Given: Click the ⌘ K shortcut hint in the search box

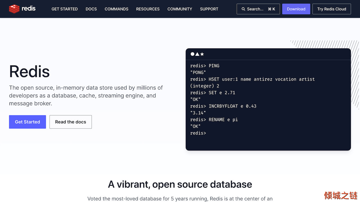Looking at the screenshot, I should (272, 9).
